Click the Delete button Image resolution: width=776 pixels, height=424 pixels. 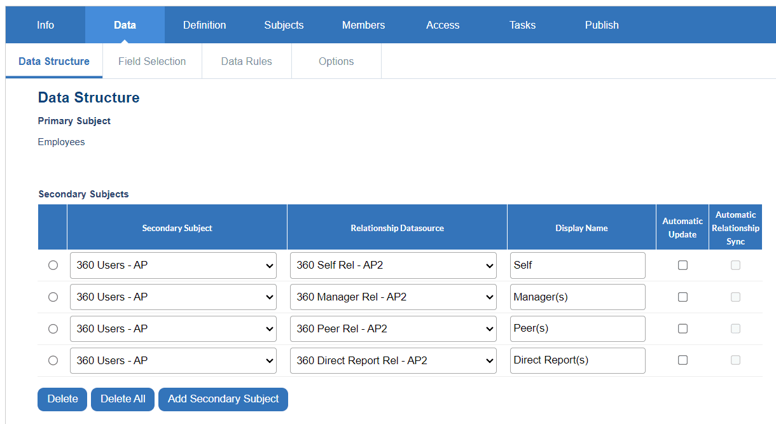[62, 399]
